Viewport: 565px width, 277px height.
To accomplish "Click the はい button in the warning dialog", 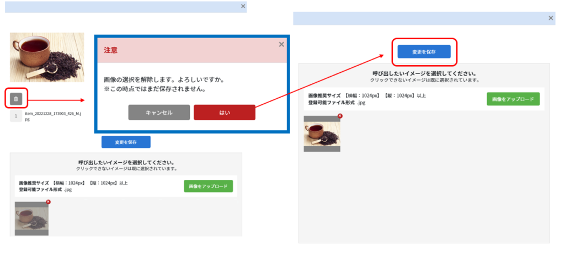I will click(x=225, y=113).
